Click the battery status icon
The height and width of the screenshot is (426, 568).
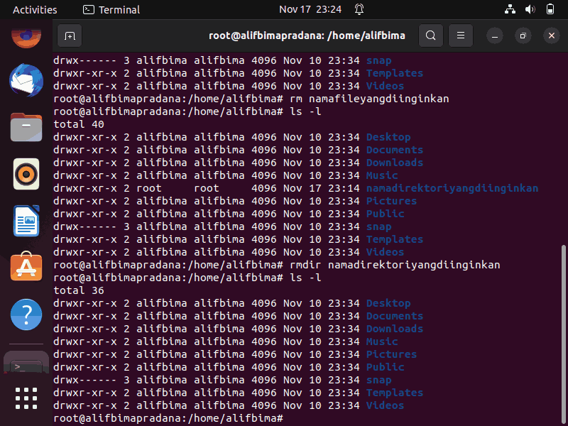[x=550, y=9]
